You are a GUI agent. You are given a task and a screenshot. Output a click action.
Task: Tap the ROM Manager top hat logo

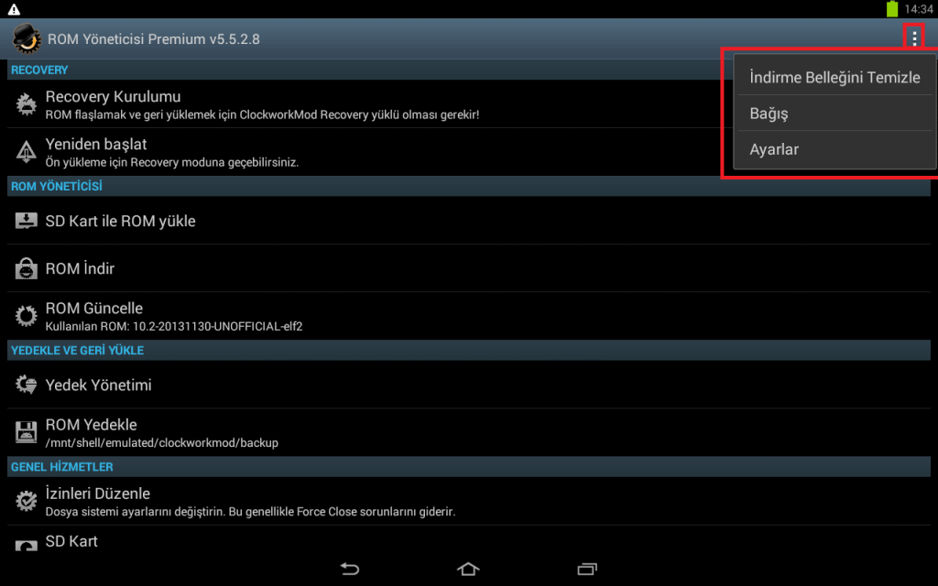click(27, 38)
